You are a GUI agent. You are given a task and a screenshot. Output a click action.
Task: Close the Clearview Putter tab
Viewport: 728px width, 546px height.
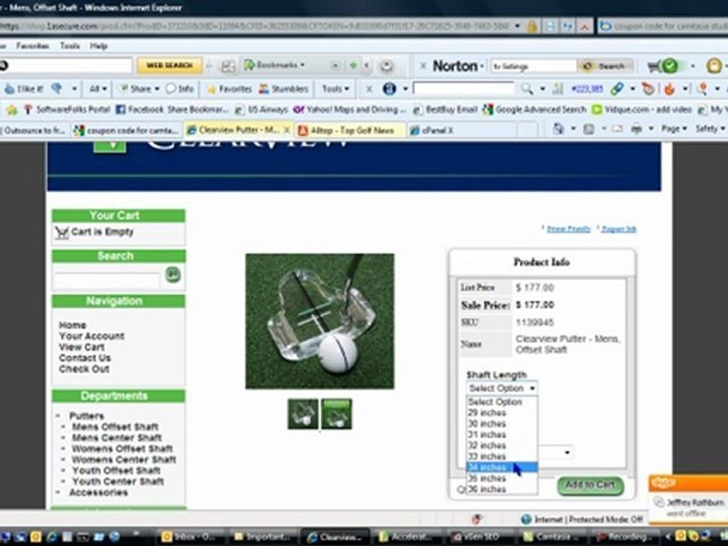(287, 130)
